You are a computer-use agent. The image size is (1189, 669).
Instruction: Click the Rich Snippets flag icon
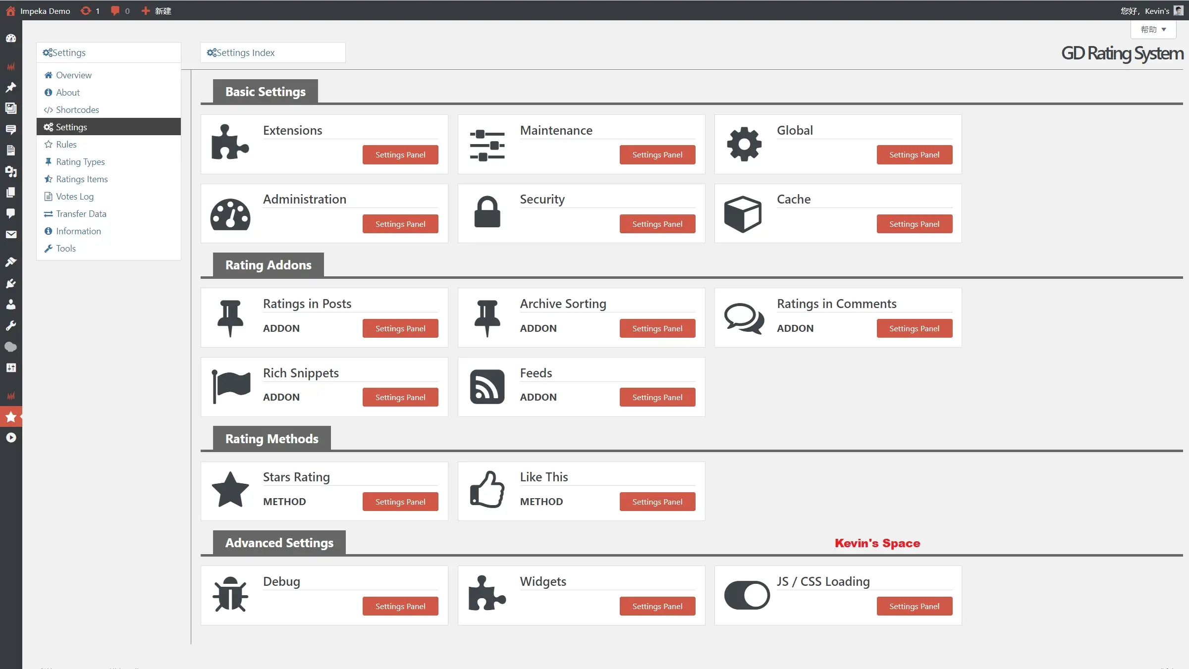point(231,386)
